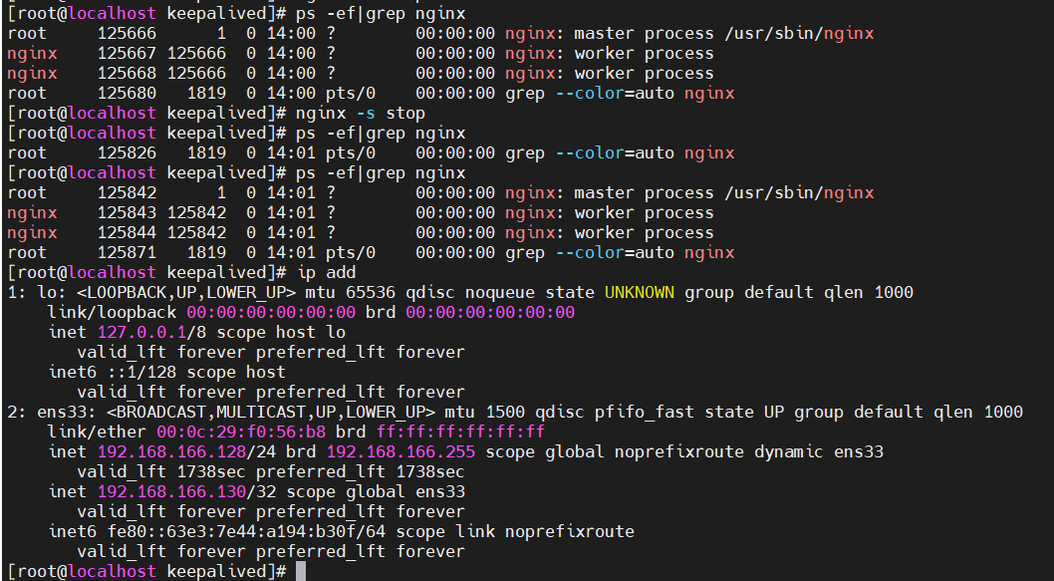1054x581 pixels.
Task: Click the broadcast address 192.168.166.255
Action: tap(400, 451)
